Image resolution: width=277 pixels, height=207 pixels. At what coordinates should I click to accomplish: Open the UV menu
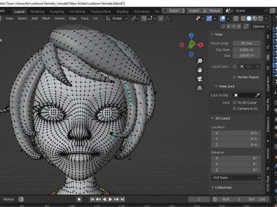click(x=95, y=18)
